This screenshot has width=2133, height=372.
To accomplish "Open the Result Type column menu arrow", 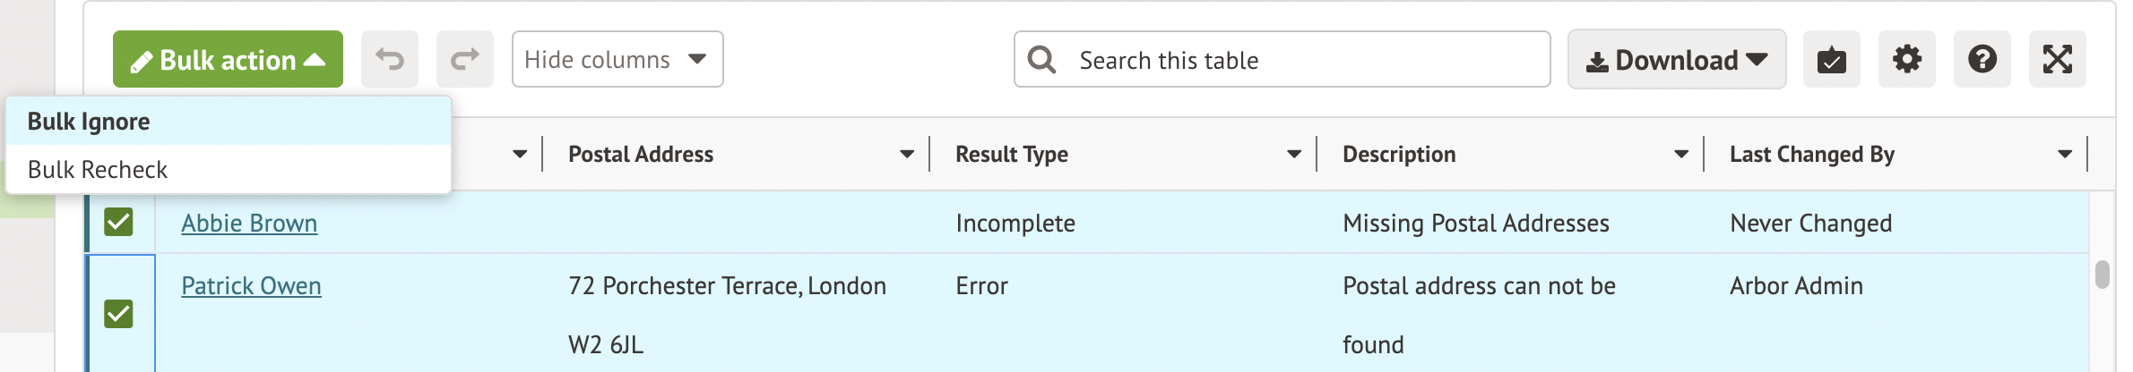I will point(1294,154).
